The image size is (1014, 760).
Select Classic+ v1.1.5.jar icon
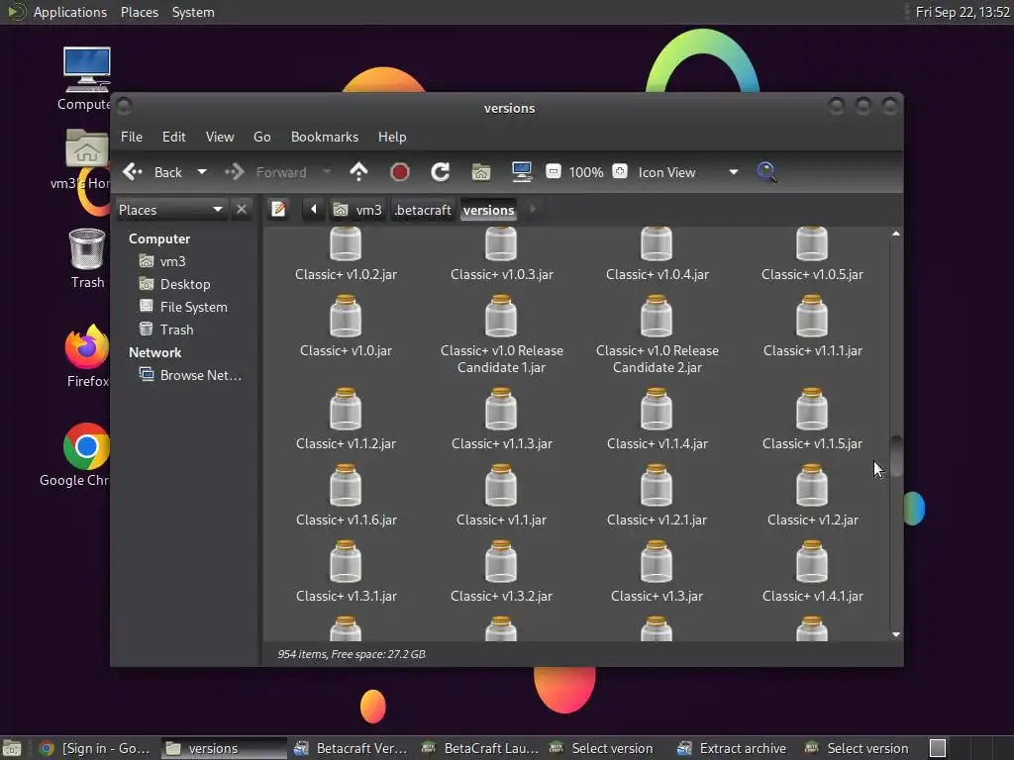[x=812, y=409]
